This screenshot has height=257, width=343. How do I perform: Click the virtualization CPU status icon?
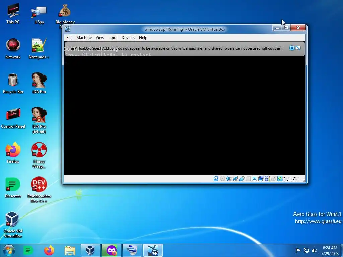pos(267,179)
